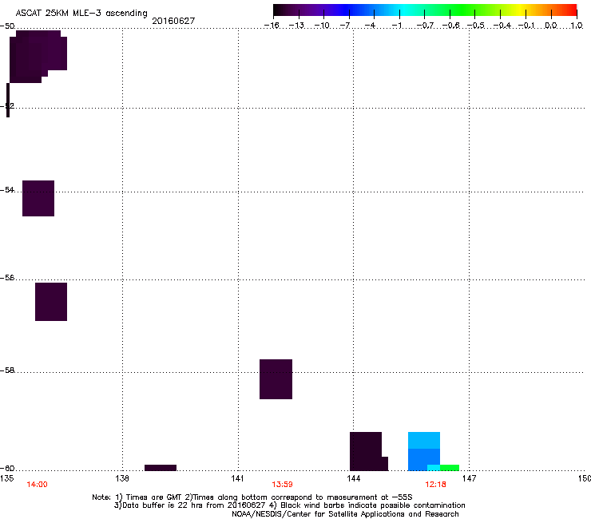The image size is (591, 519).
Task: Click the "Times are GMT" note line
Action: 252,497
